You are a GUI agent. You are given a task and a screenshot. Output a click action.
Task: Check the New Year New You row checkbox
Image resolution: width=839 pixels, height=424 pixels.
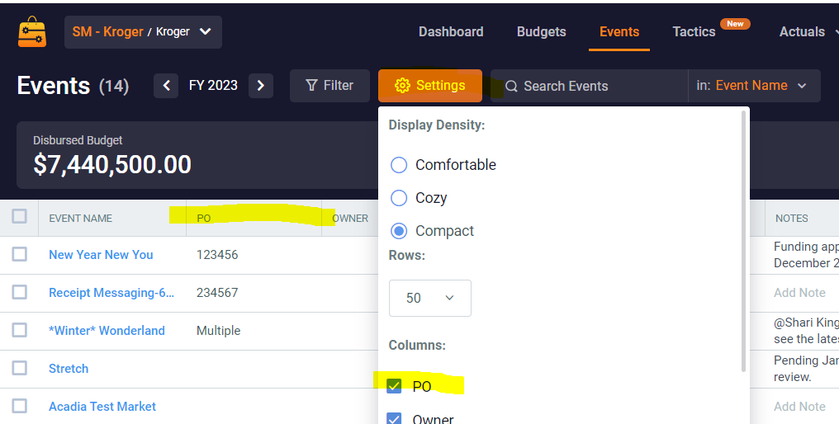click(19, 254)
